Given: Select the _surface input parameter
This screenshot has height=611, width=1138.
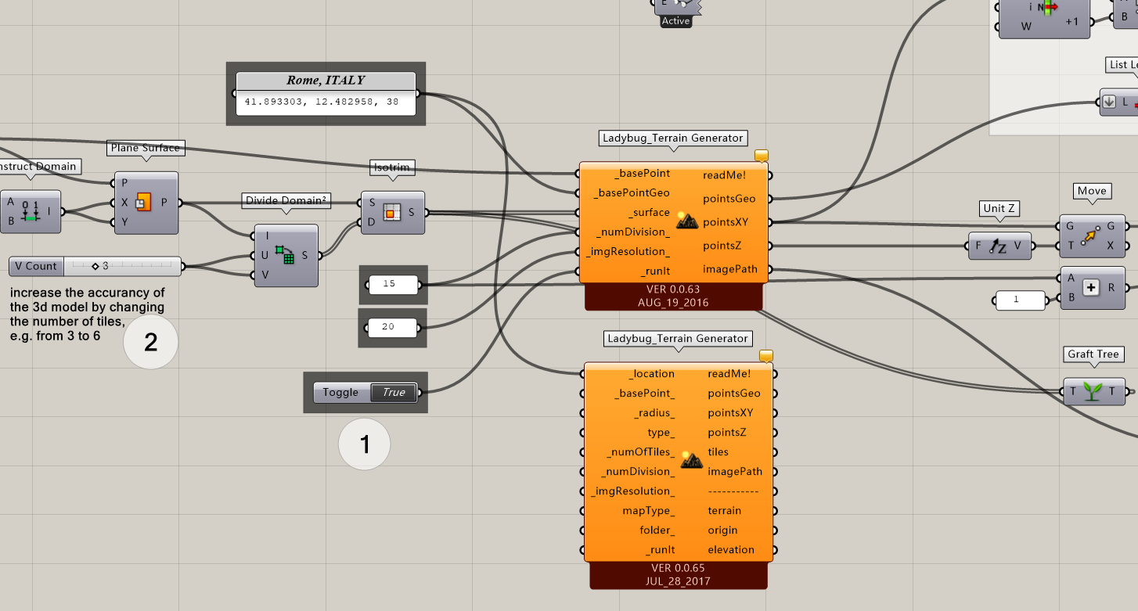Looking at the screenshot, I should (x=649, y=213).
